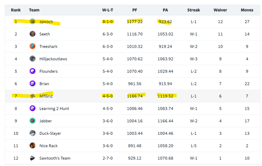Sort standings by W-L-T column header
262x166 pixels.
108,10
